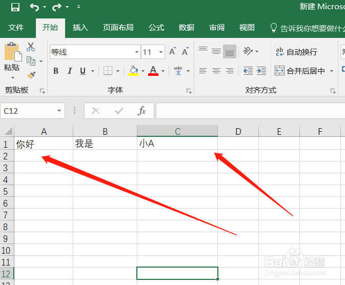The image size is (345, 285).
Task: Expand the 粘贴 options dropdown arrow
Action: click(13, 77)
